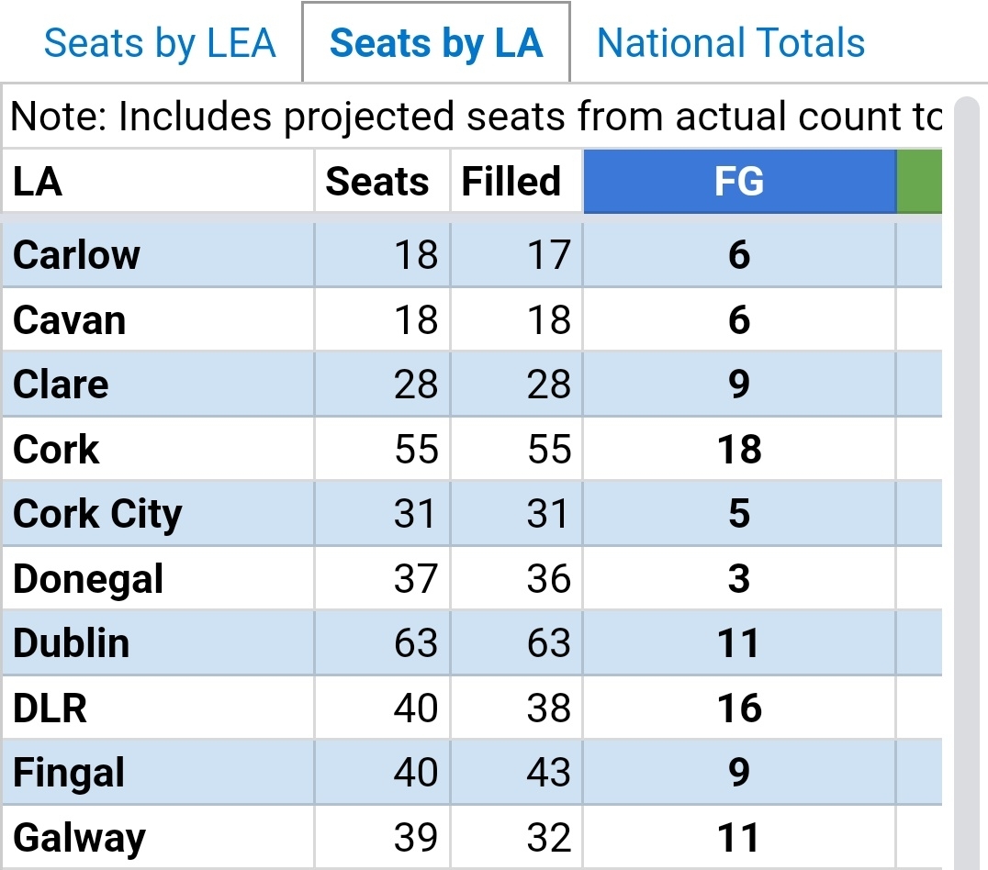The image size is (988, 870).
Task: Select the Cavan row
Action: (69, 320)
